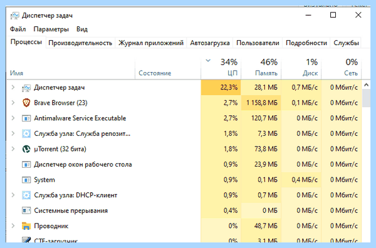The width and height of the screenshot is (376, 248).
Task: Click the 22,3% CPU value
Action: [x=229, y=88]
